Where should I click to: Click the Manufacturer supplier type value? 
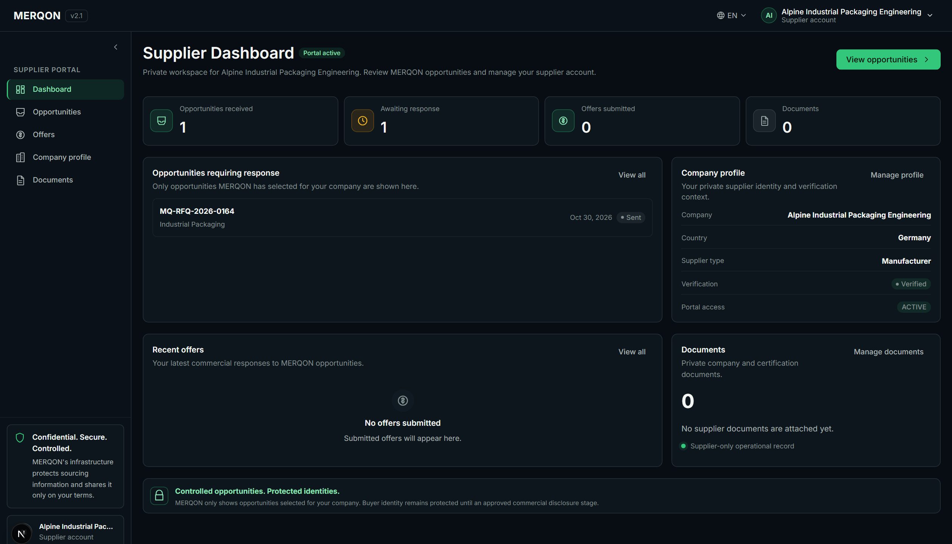tap(906, 261)
